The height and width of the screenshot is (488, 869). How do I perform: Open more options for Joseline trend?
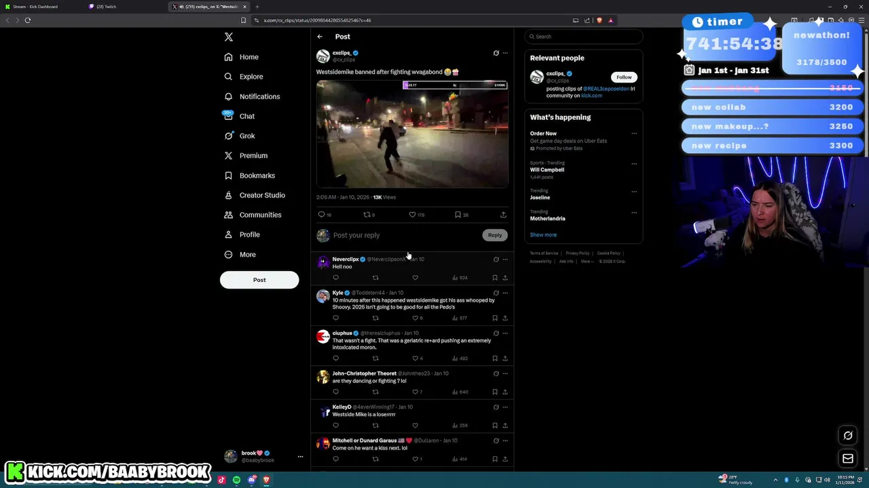634,191
